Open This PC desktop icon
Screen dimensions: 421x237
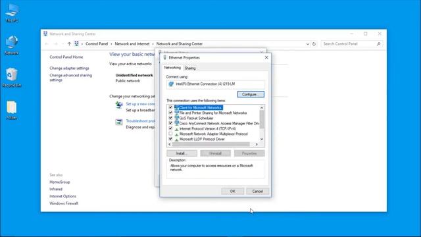12,13
